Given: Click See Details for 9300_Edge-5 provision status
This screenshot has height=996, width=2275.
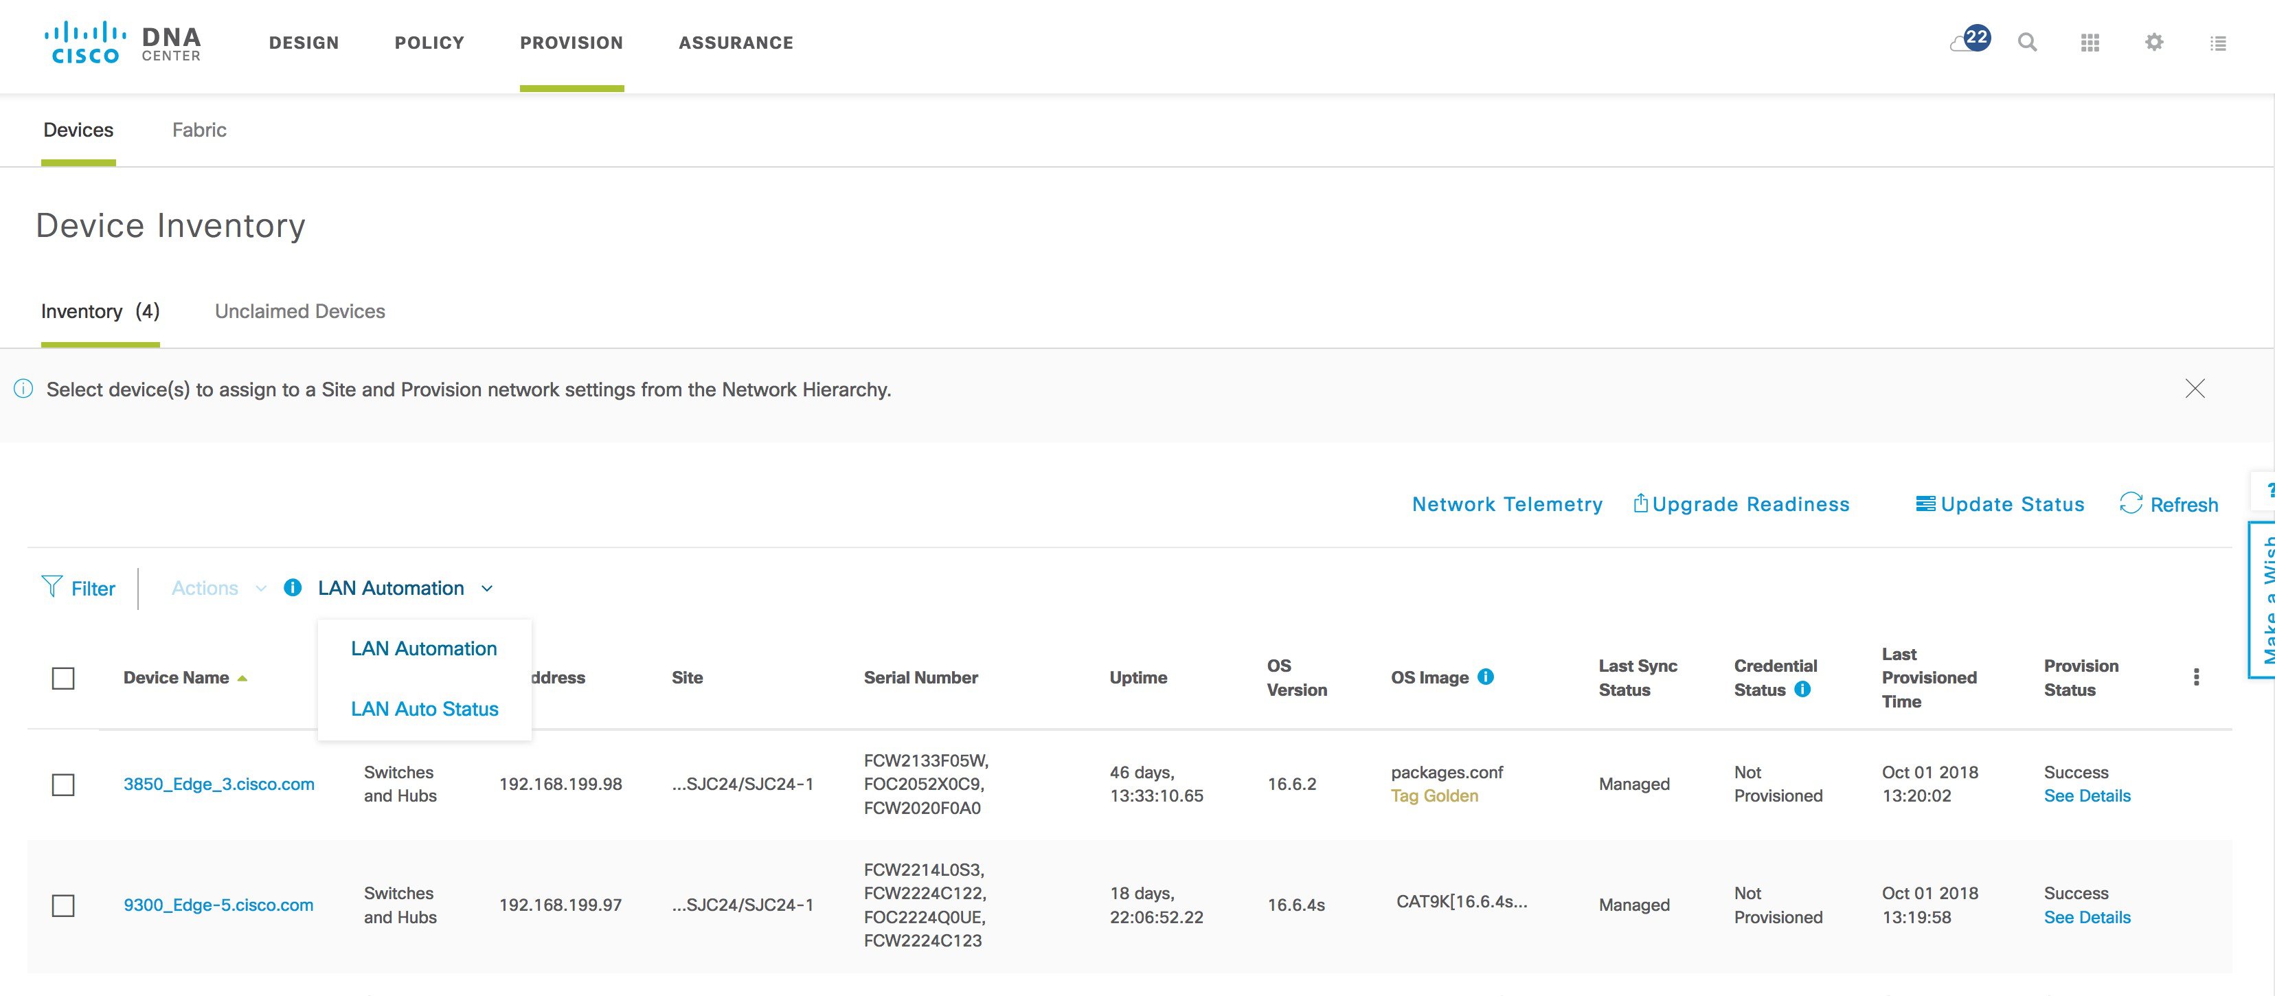Looking at the screenshot, I should (x=2086, y=918).
